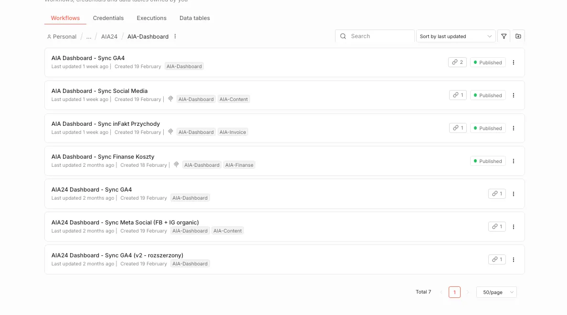Click AIA-Dashboard tag on Sync GA4 v2 rozszerzony row
Viewport: 567px width, 315px height.
190,264
